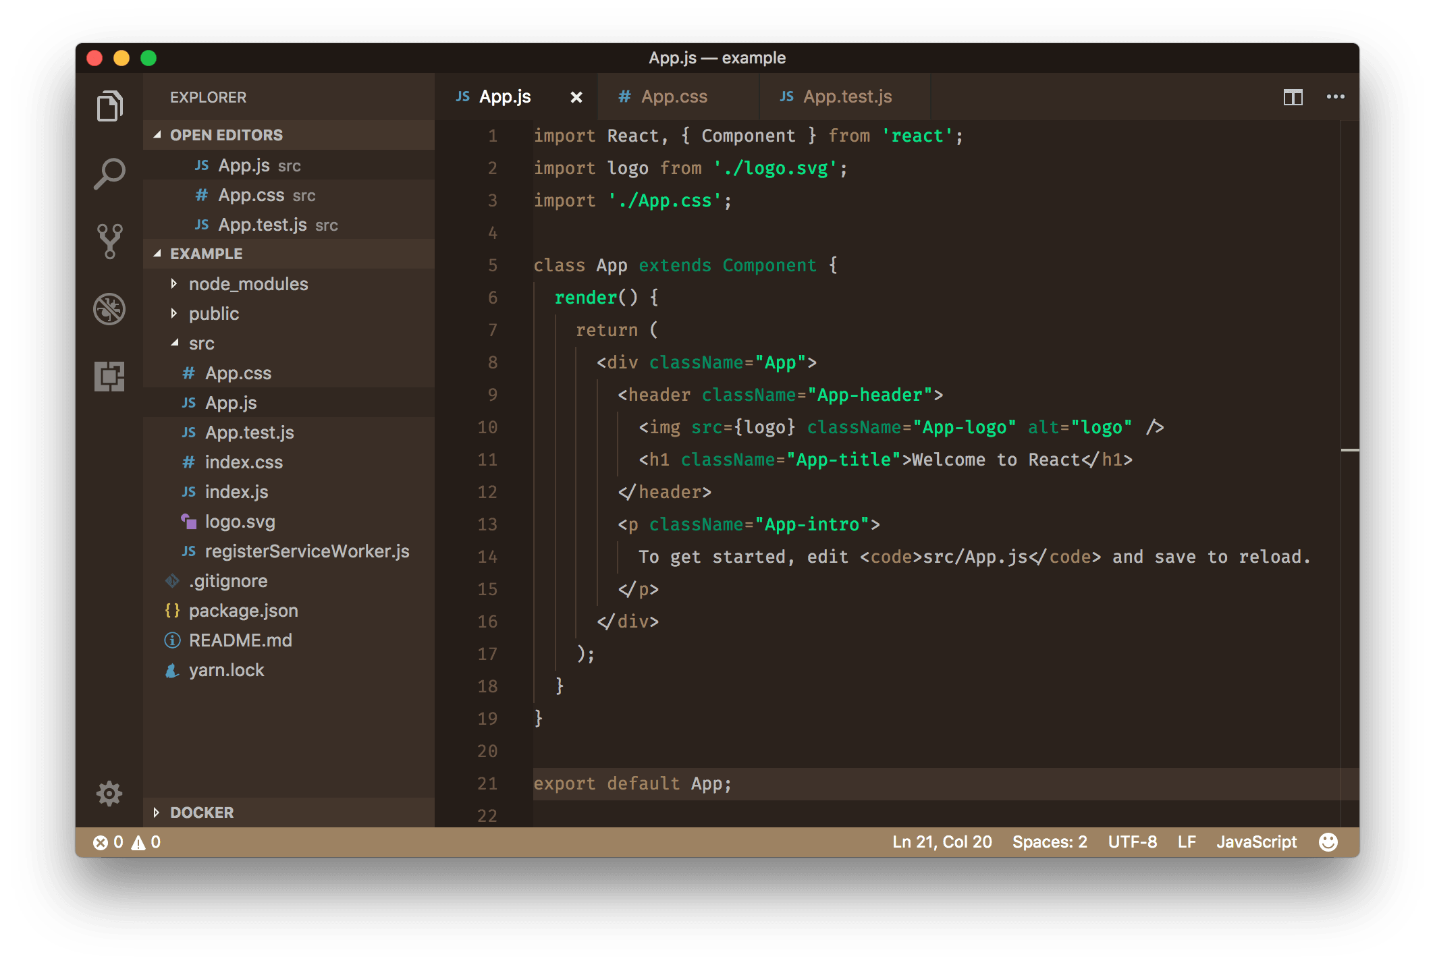This screenshot has width=1435, height=965.
Task: Click the split editor icon
Action: point(1293,96)
